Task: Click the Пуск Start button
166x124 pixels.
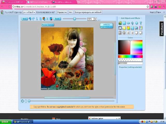Action: (5, 122)
